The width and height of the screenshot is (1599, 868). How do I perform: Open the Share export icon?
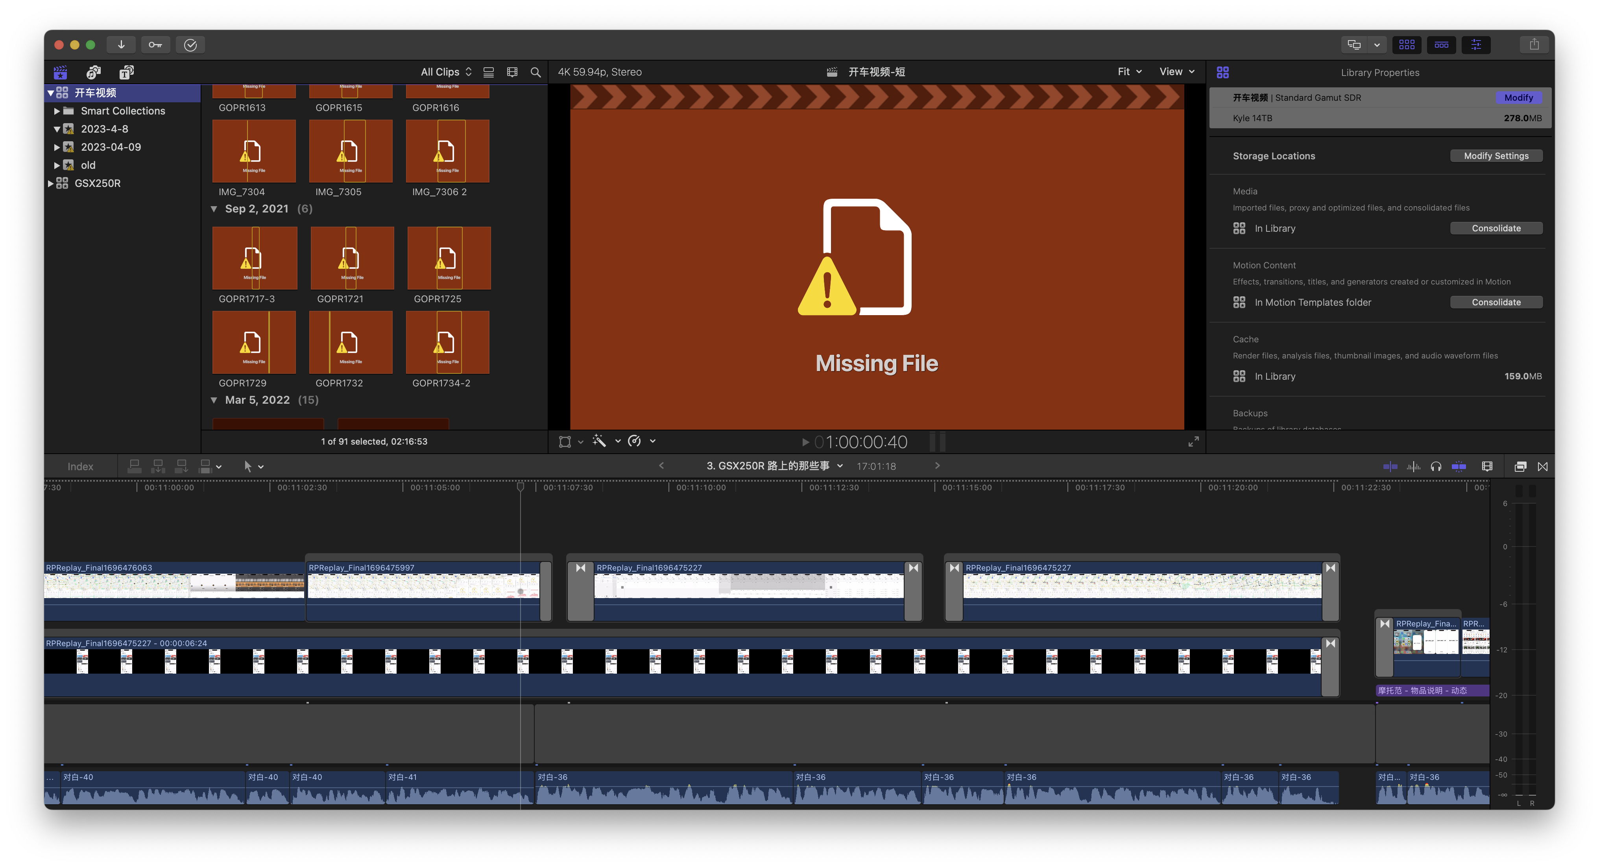coord(1534,45)
